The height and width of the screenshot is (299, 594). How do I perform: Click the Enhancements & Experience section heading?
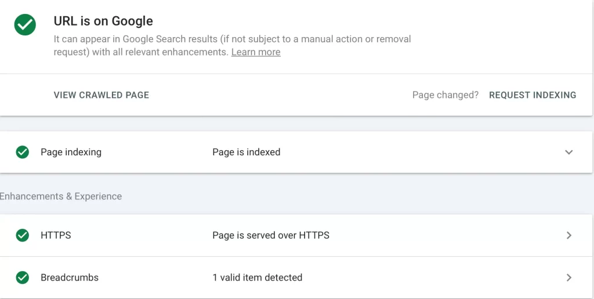tap(60, 196)
